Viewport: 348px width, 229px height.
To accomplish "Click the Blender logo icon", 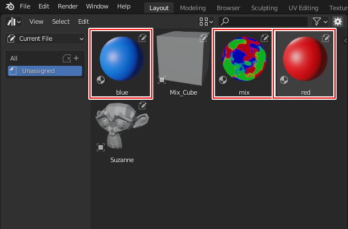I will coord(9,6).
